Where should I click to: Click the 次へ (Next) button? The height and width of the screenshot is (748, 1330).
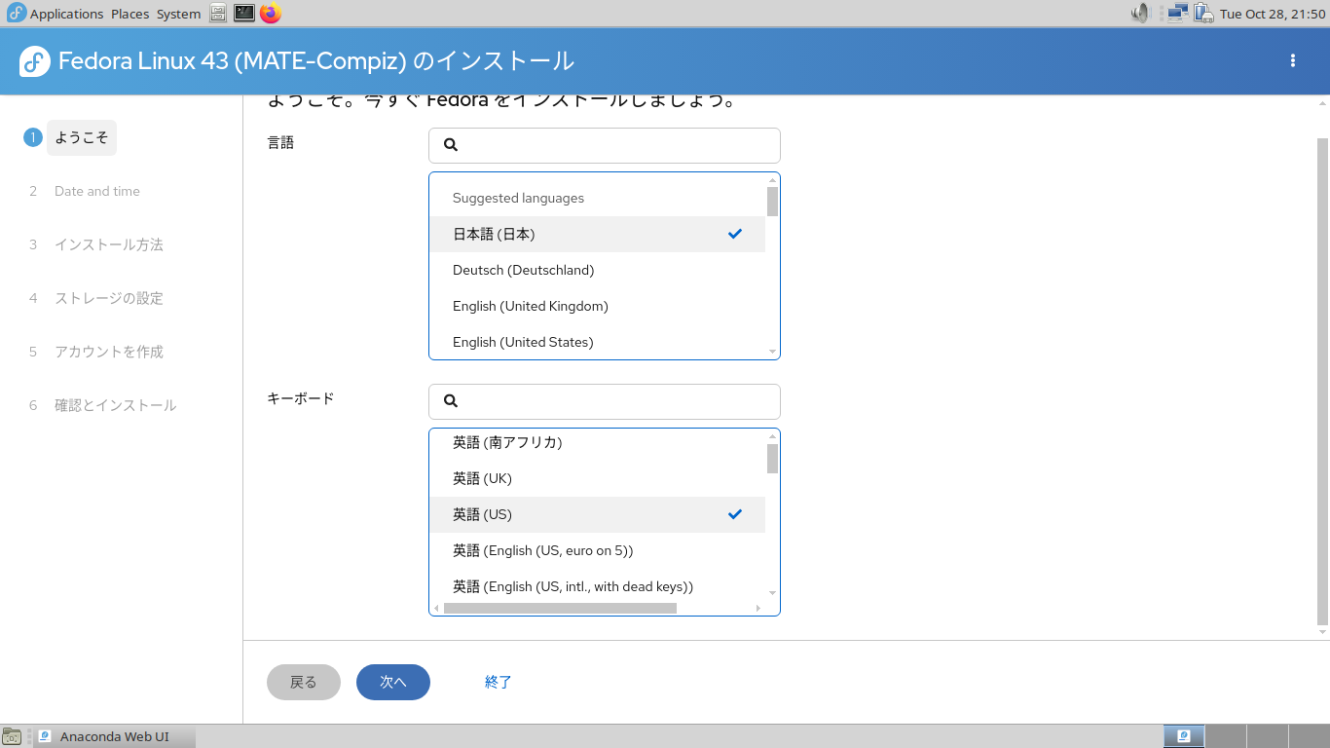coord(393,682)
